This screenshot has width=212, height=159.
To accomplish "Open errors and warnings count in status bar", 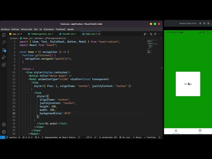I will 27,137.
